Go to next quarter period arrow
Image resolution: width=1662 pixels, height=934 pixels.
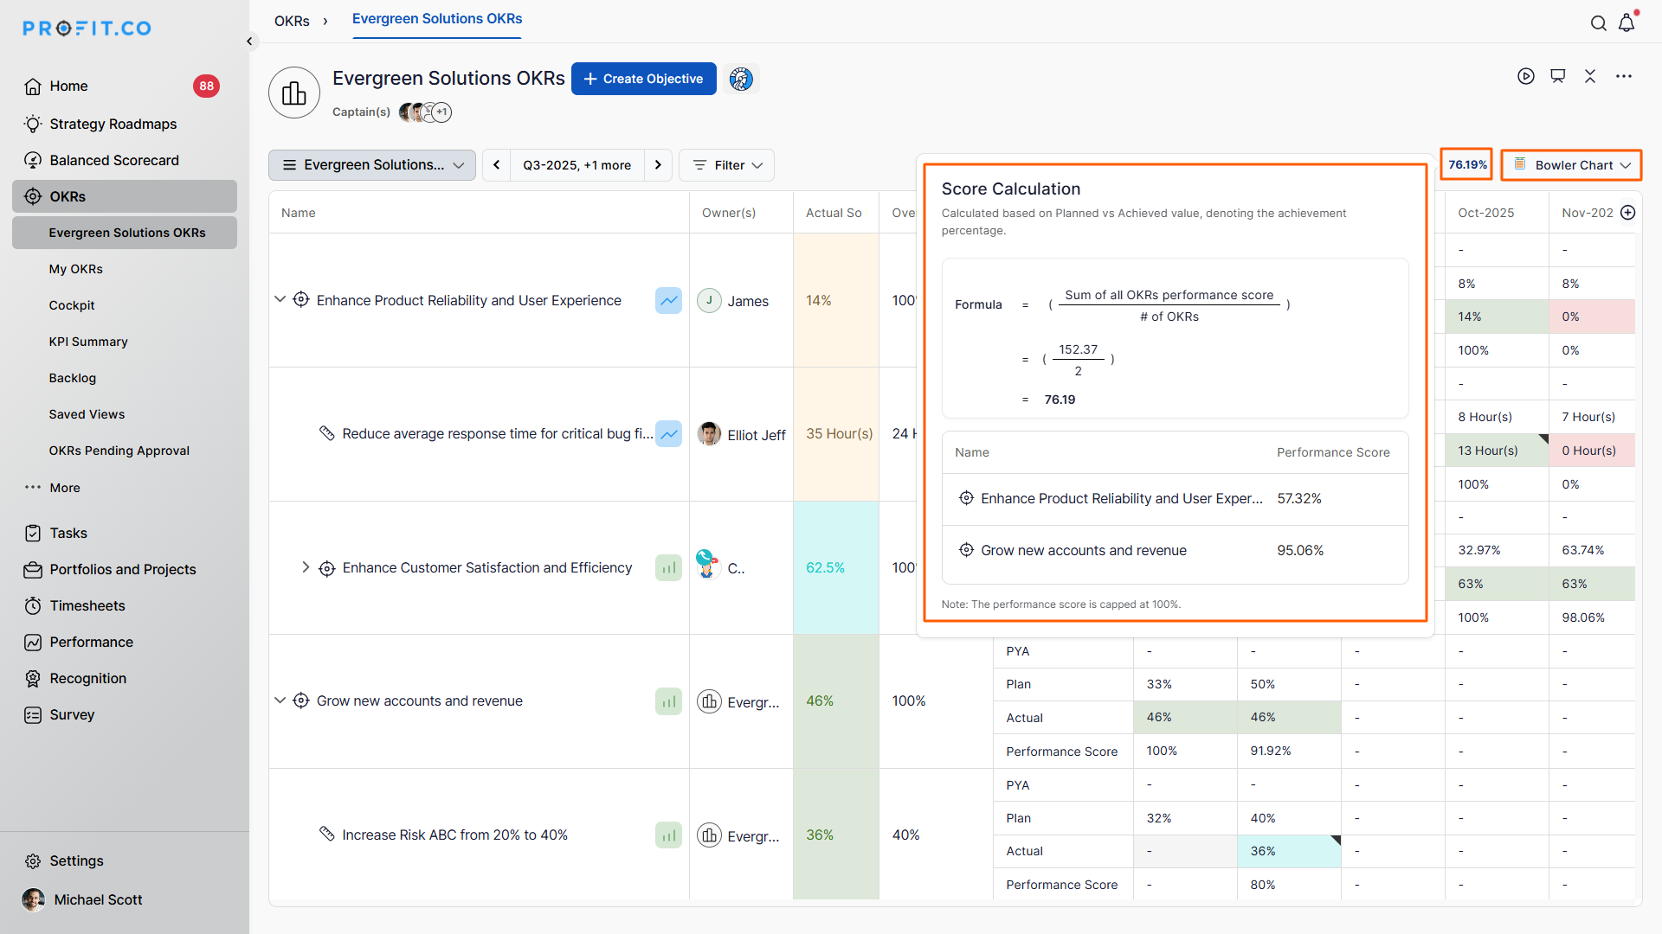click(x=658, y=165)
